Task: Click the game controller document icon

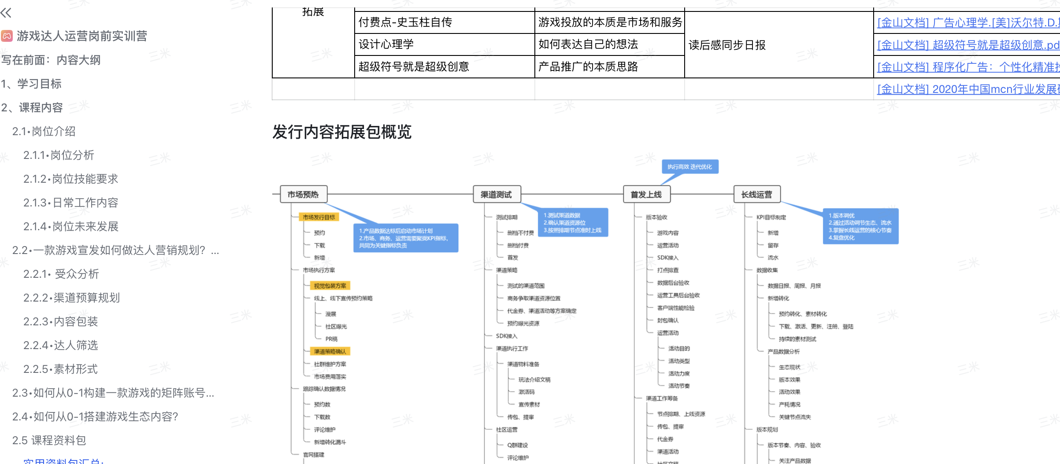Action: [7, 36]
